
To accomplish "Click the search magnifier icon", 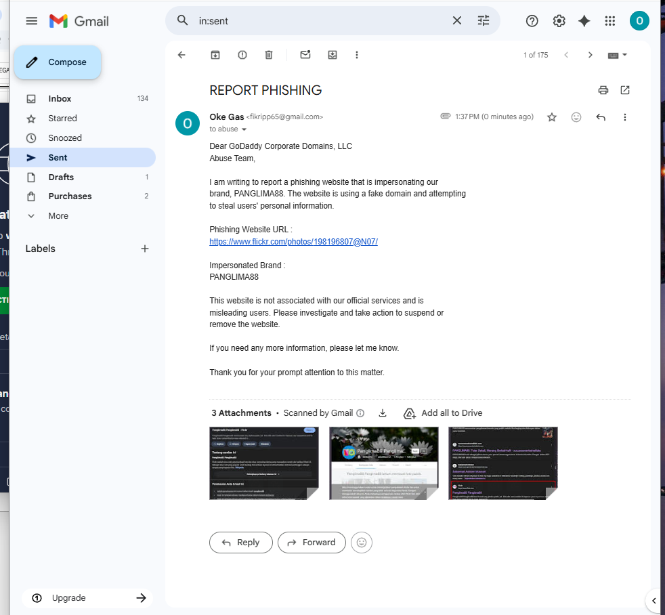I will (182, 20).
